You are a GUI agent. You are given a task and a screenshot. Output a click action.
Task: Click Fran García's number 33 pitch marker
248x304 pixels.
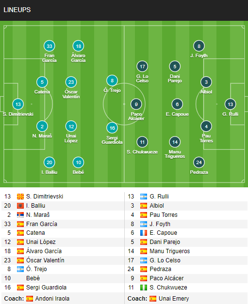pyautogui.click(x=50, y=46)
